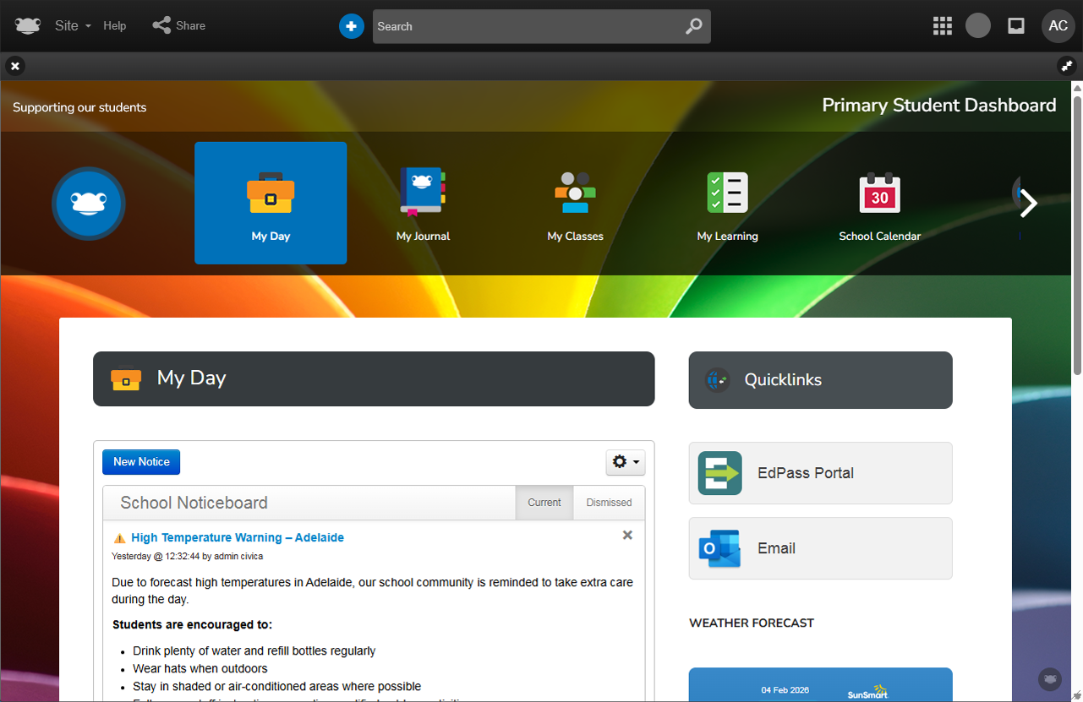This screenshot has height=702, width=1083.
Task: Click the search magnifier icon
Action: pos(693,26)
